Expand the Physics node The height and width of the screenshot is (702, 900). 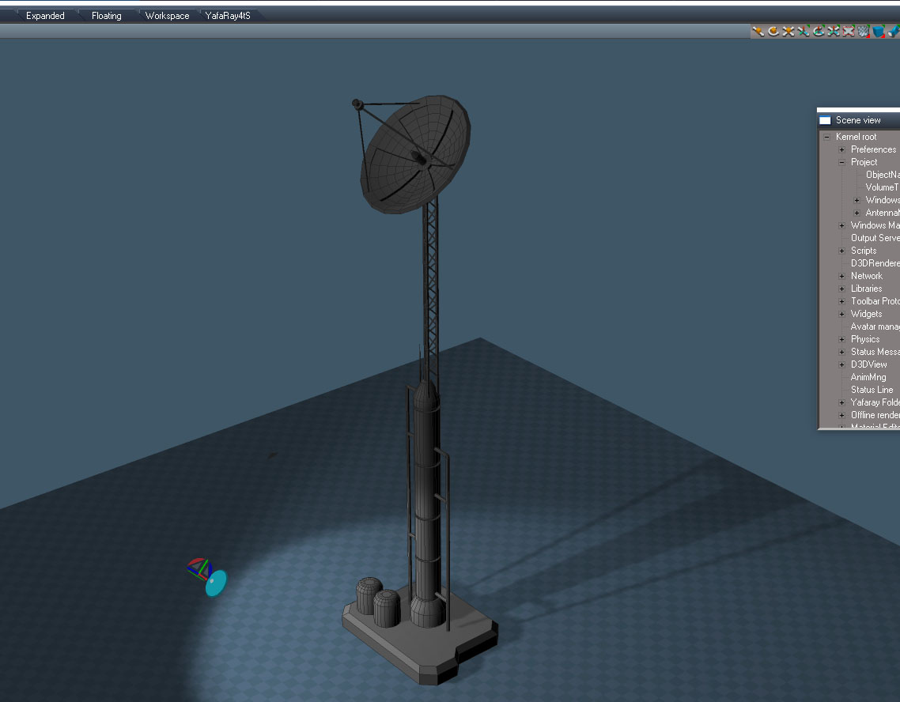(x=841, y=339)
